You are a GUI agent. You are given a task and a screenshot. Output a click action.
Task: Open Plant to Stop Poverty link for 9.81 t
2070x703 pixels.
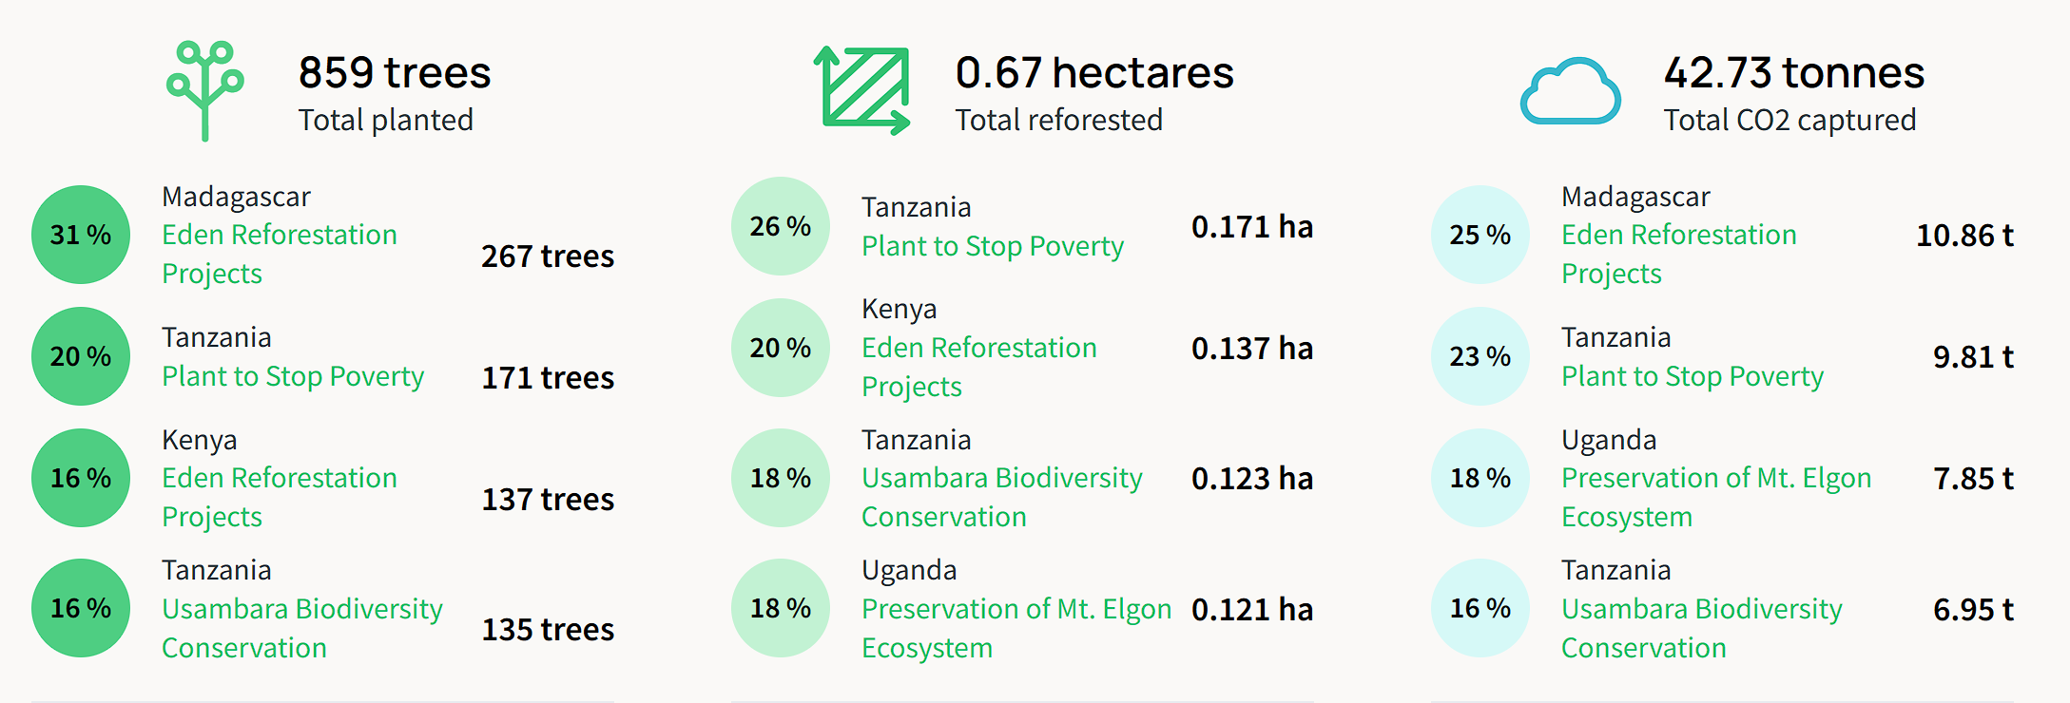pyautogui.click(x=1692, y=376)
